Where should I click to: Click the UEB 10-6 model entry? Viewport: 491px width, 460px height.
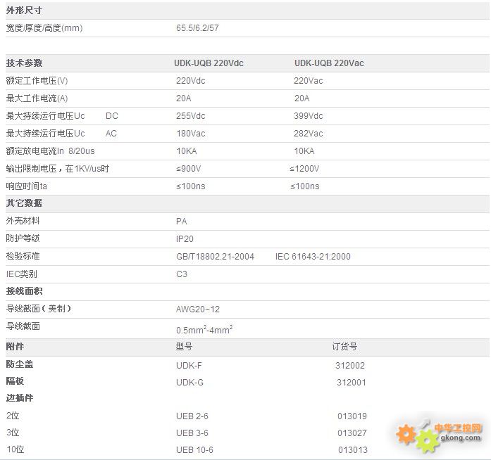coord(194,450)
